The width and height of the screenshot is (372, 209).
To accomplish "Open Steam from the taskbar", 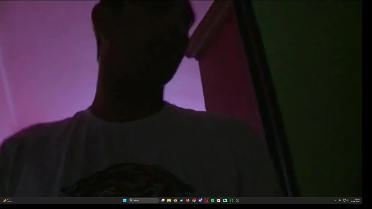I will pyautogui.click(x=181, y=200).
